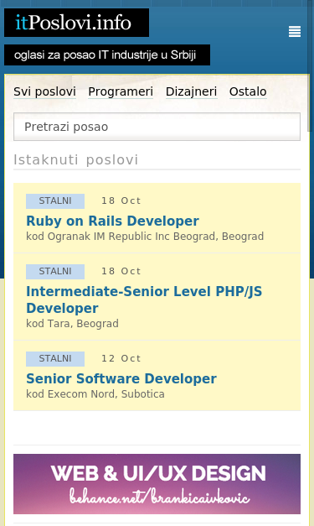Click 'kod Ogranak IM Republic Inc Beograd, Beograd' text
Image resolution: width=314 pixels, height=526 pixels.
coord(145,237)
